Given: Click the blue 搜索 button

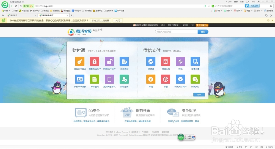Looking at the screenshot, I should click(203, 32).
